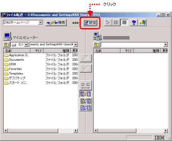Screen dimensions: 172x141
Task: Go up one folder on local side
Action: coord(6,44)
